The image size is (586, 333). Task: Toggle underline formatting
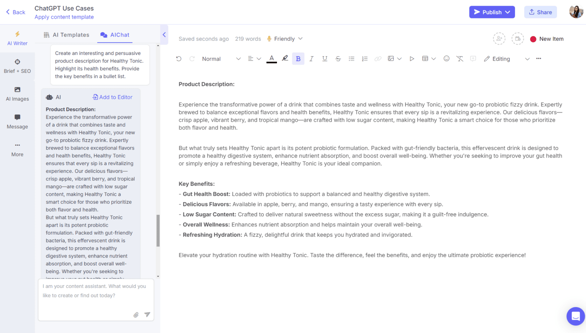click(x=325, y=58)
